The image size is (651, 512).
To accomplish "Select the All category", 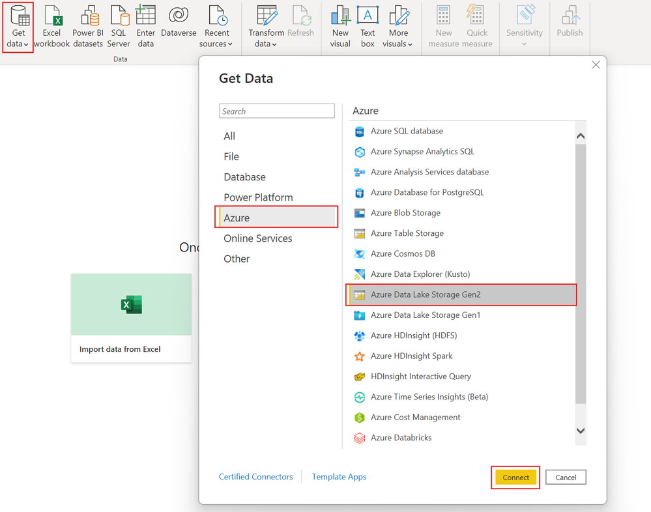I will 229,136.
